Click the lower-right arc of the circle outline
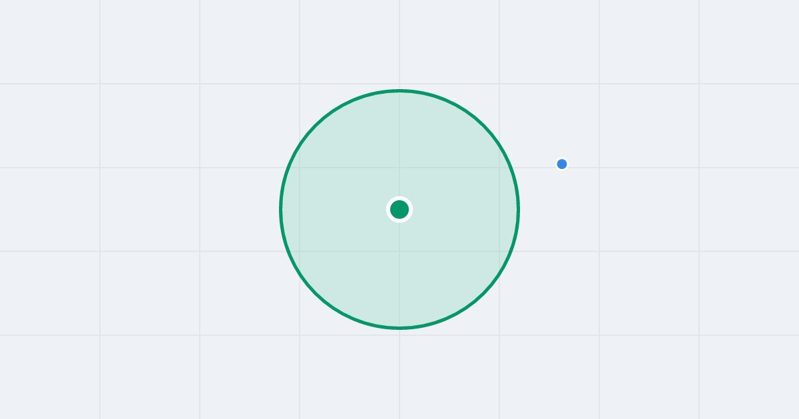799x419 pixels. (483, 293)
